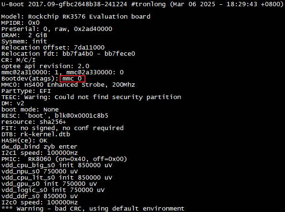
Task: Click the 'PMIC: RK8060' line
Action: [64, 159]
